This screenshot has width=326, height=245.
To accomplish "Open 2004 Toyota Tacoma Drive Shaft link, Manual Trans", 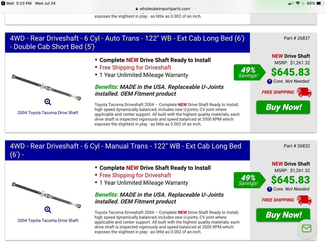I will click(x=48, y=220).
